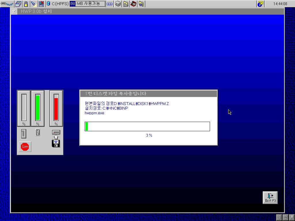Click the 868 MB free space gauge
This screenshot has height=221, width=295.
(x=87, y=4)
